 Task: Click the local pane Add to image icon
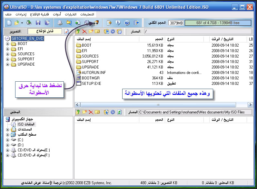(x=106, y=112)
